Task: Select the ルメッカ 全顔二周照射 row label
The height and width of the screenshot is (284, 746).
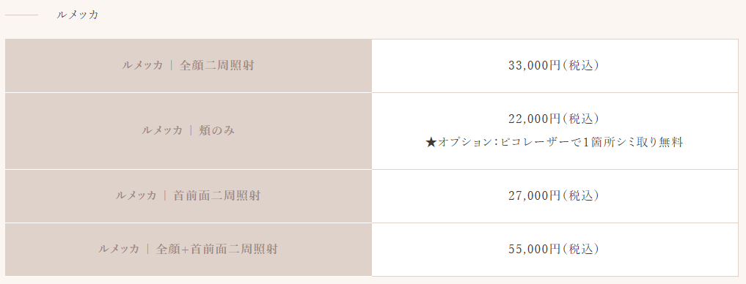Action: pos(189,66)
